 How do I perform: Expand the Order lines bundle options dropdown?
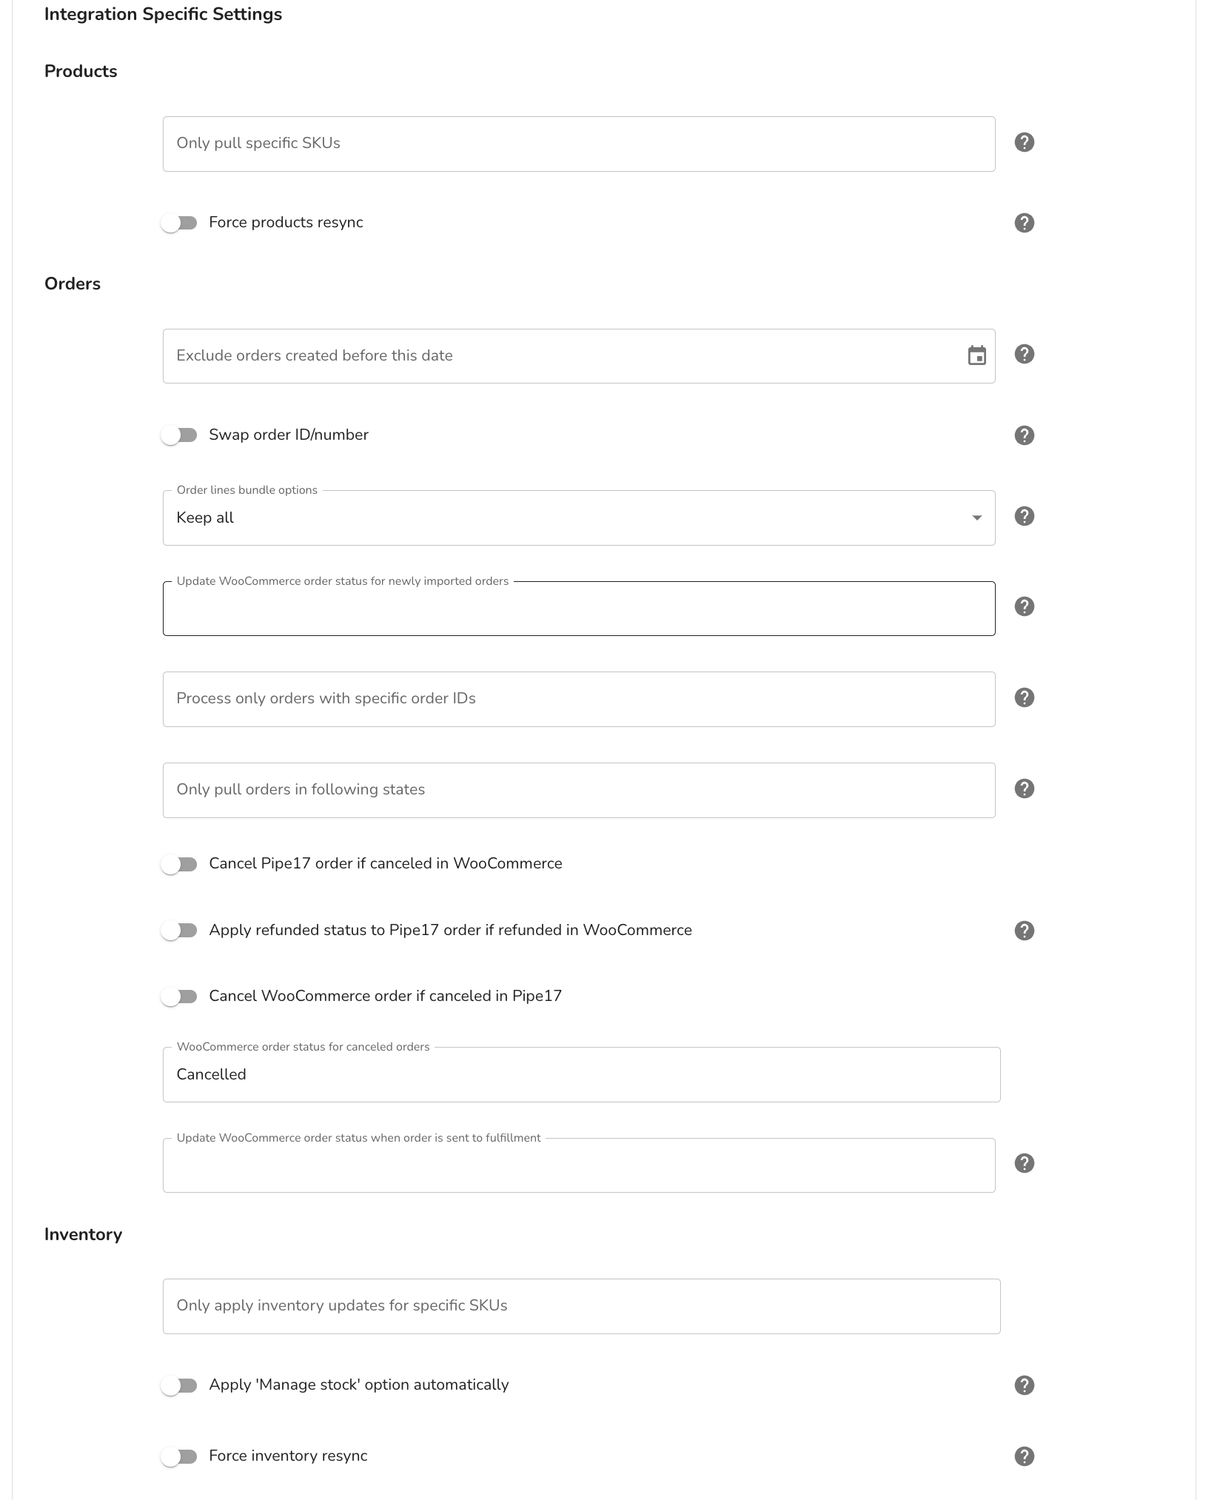(579, 518)
